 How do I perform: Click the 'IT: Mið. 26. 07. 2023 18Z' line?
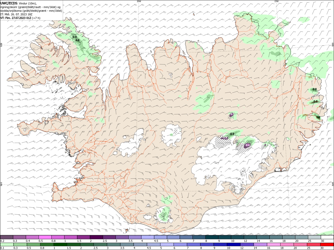(x=16, y=14)
